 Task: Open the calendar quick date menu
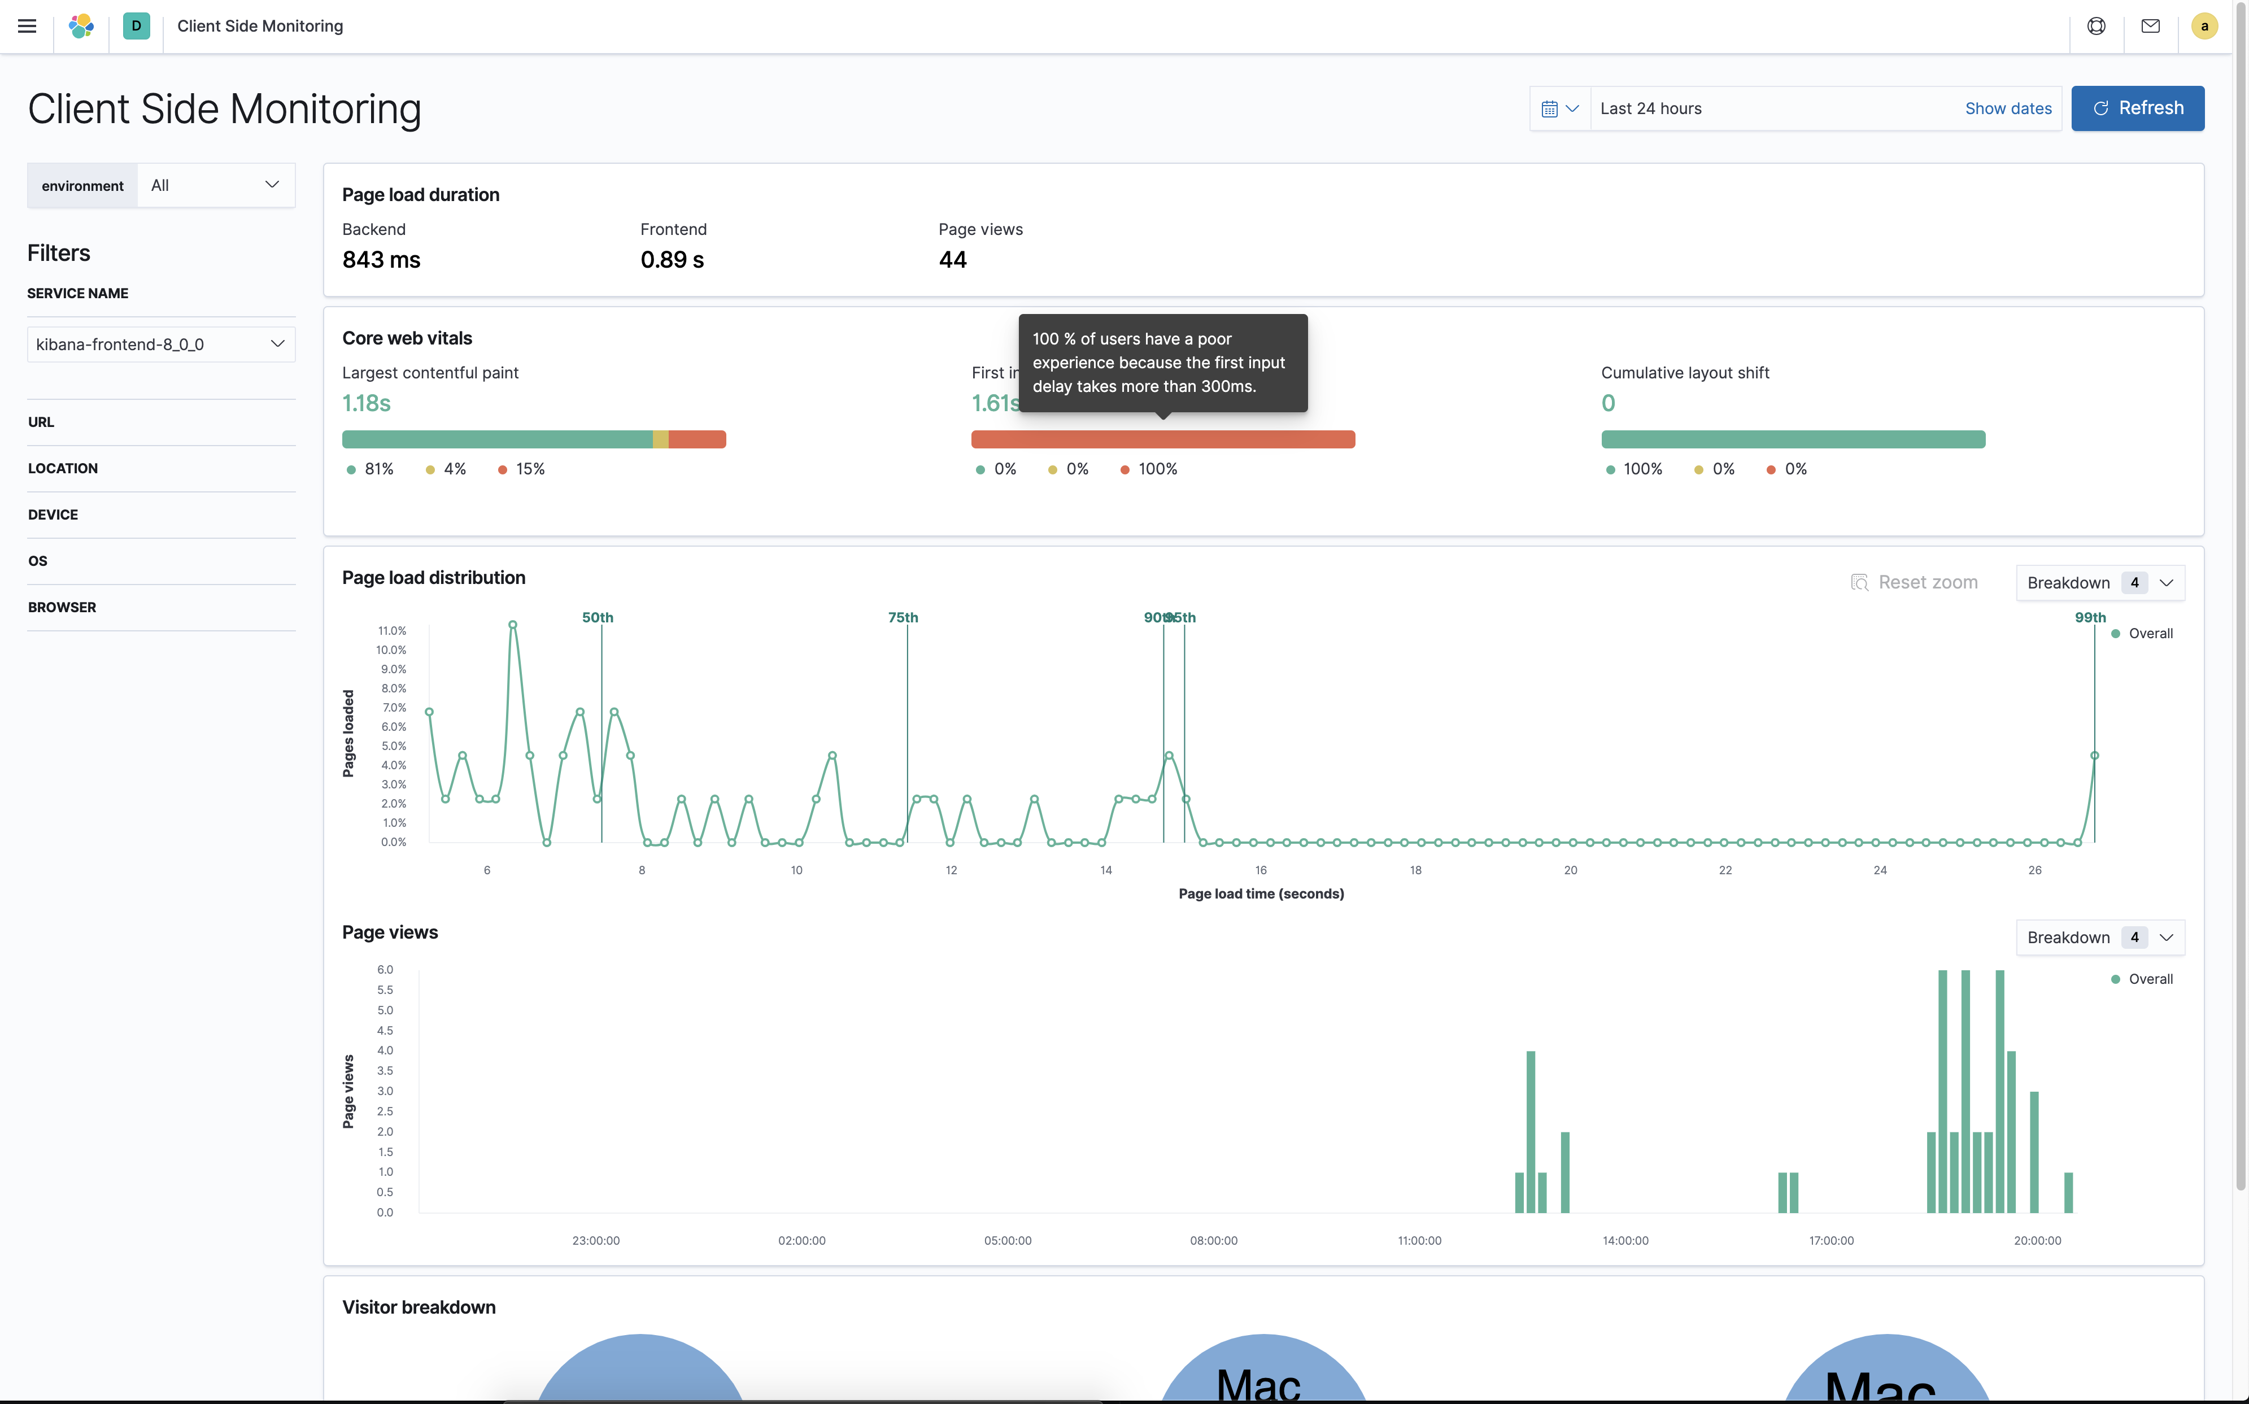point(1560,108)
